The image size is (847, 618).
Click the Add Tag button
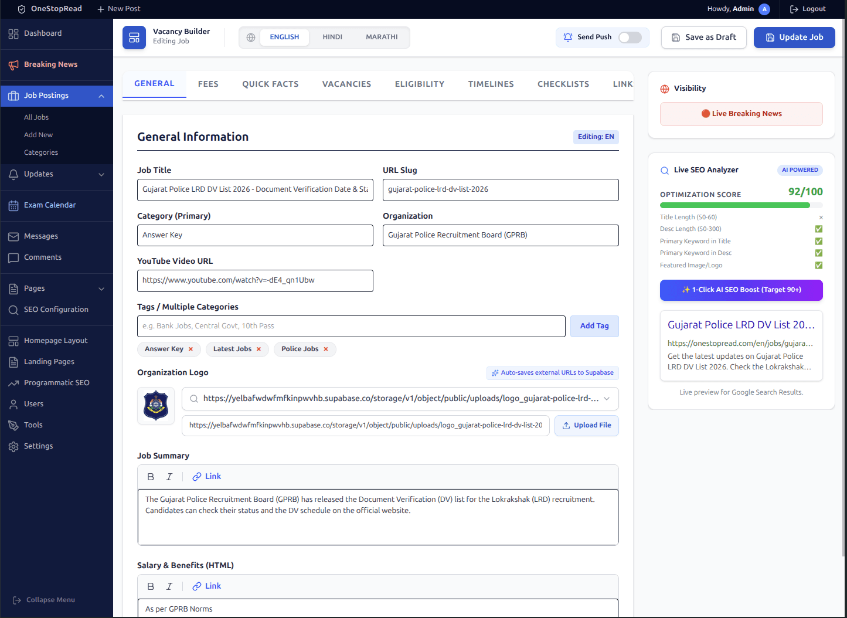click(x=594, y=327)
